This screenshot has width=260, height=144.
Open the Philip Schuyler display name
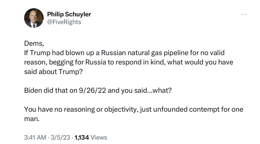click(69, 14)
